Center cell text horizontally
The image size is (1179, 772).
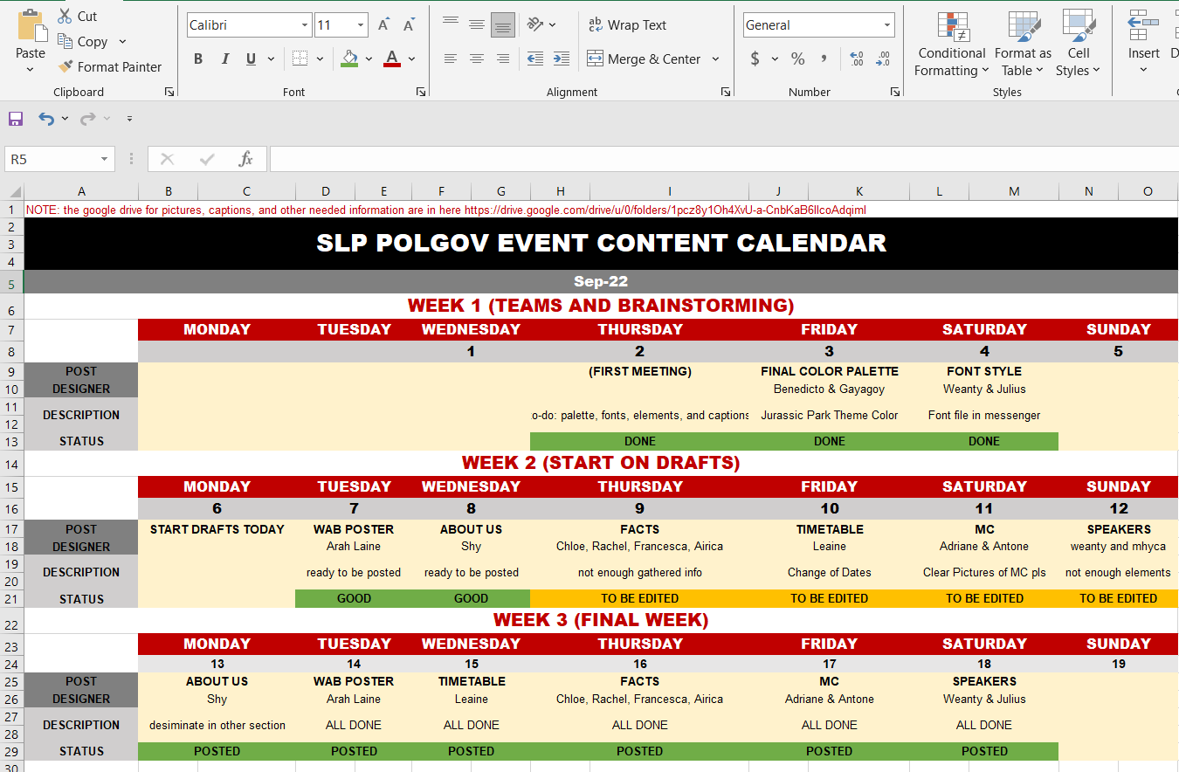pos(477,59)
